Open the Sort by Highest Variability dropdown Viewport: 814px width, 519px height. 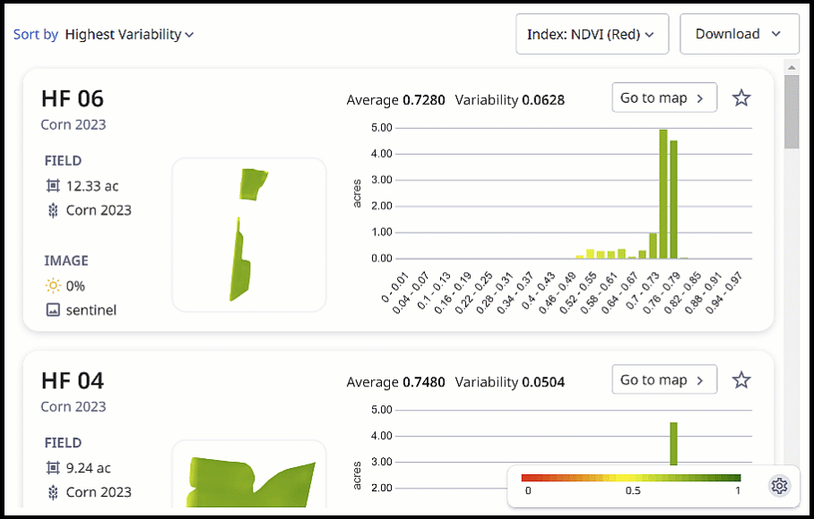pyautogui.click(x=129, y=35)
